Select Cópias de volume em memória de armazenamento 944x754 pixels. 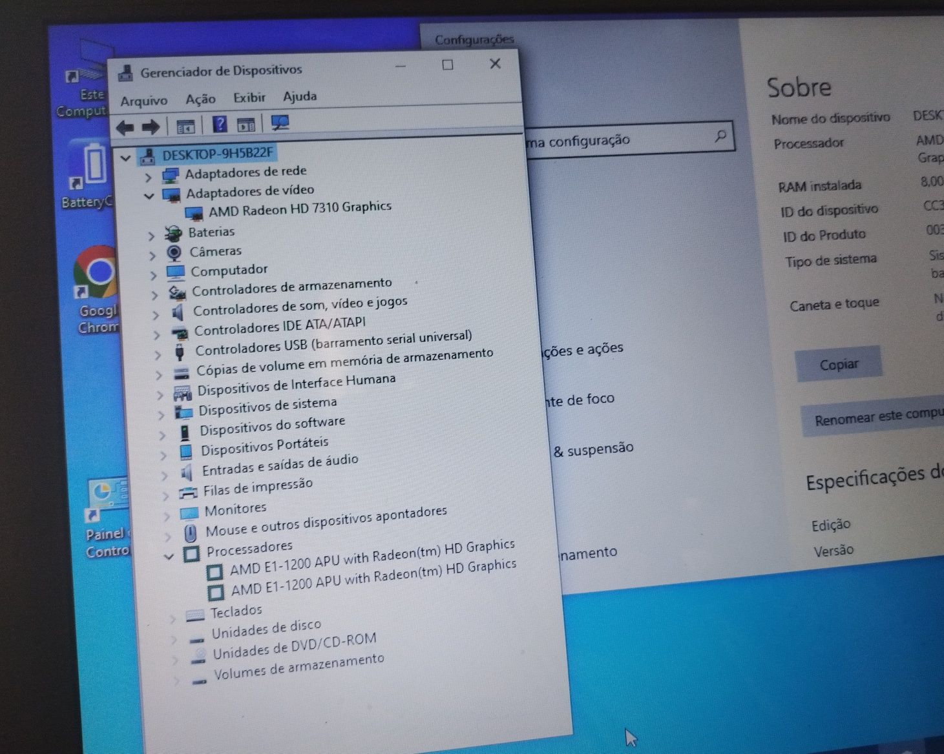[x=345, y=362]
